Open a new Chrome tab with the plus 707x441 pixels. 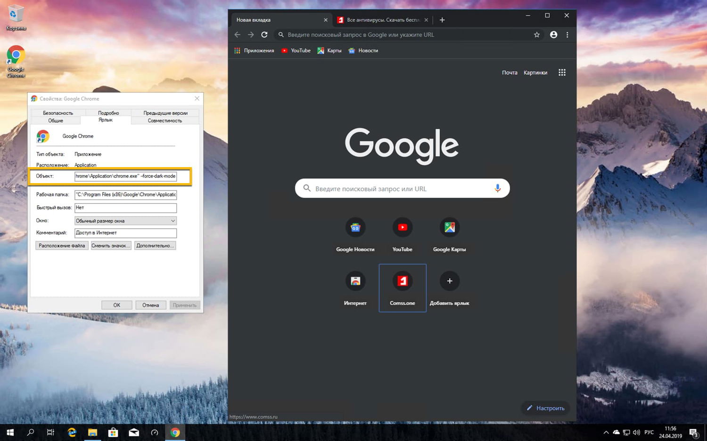point(442,20)
